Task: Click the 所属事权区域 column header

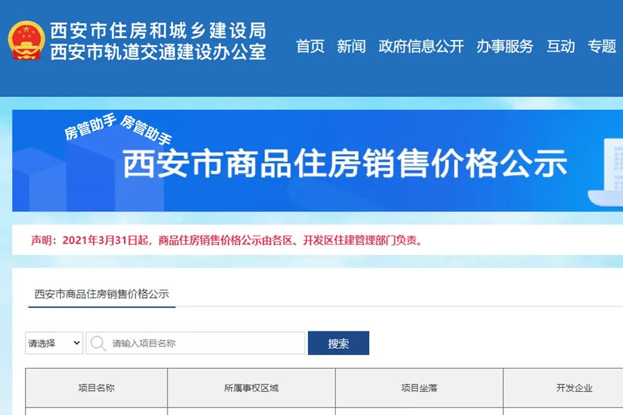Action: [251, 388]
